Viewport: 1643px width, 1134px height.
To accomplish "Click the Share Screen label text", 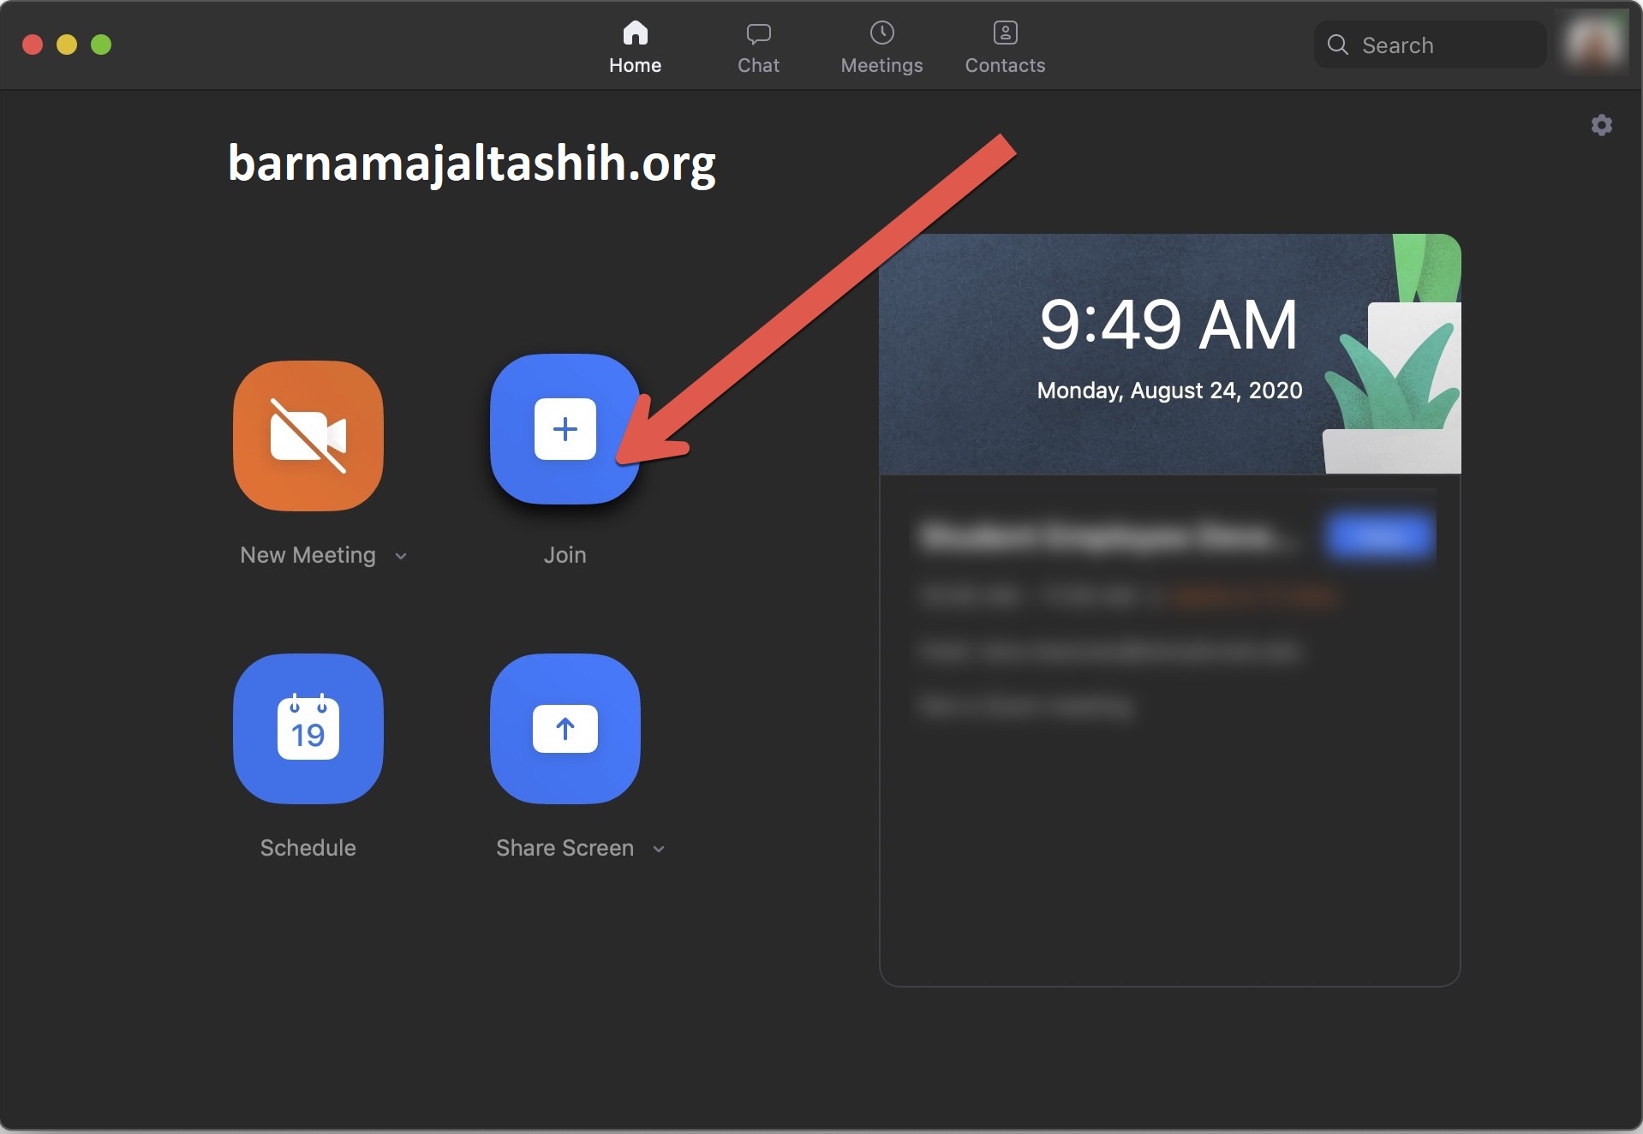I will tap(565, 848).
